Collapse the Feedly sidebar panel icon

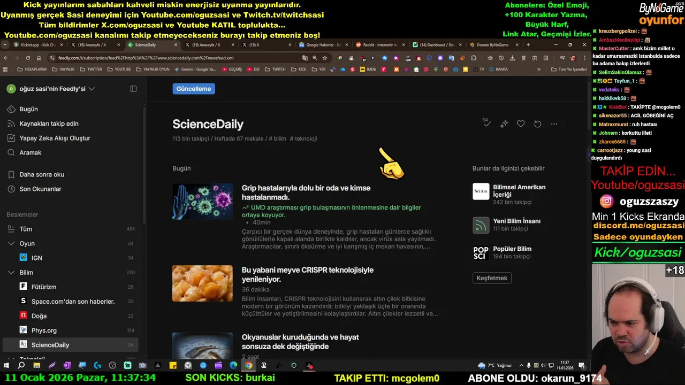click(133, 89)
